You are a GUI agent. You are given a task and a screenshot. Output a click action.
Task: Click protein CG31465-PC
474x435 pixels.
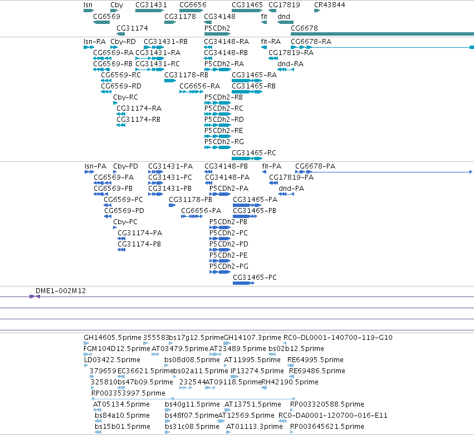pos(243,283)
